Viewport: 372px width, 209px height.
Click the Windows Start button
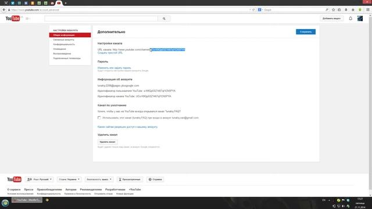click(5, 203)
